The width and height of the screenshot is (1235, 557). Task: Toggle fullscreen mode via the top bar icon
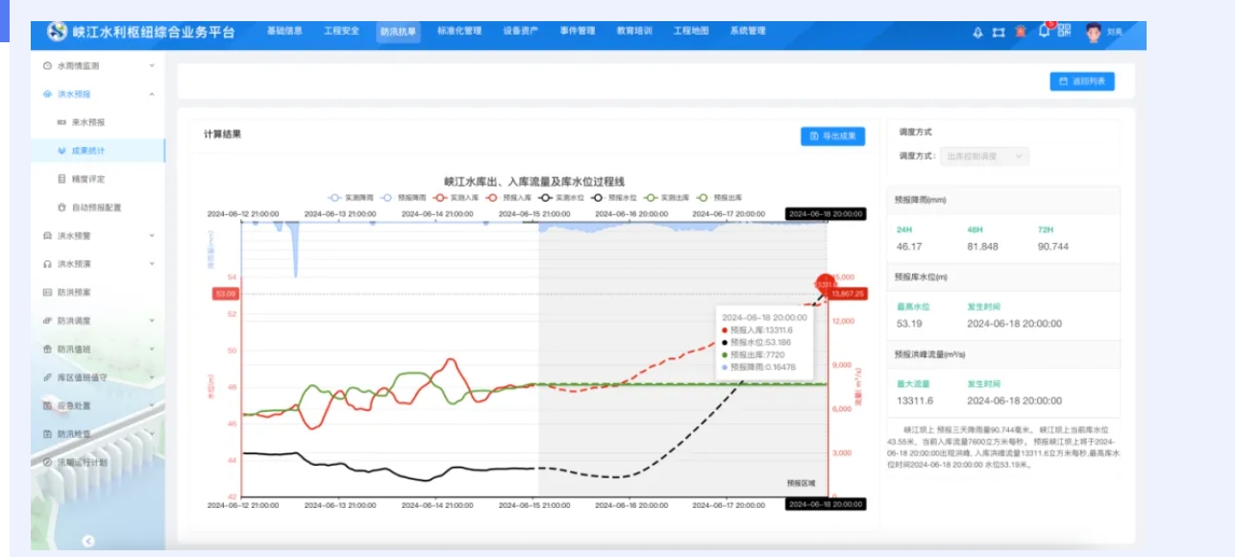coord(1000,31)
